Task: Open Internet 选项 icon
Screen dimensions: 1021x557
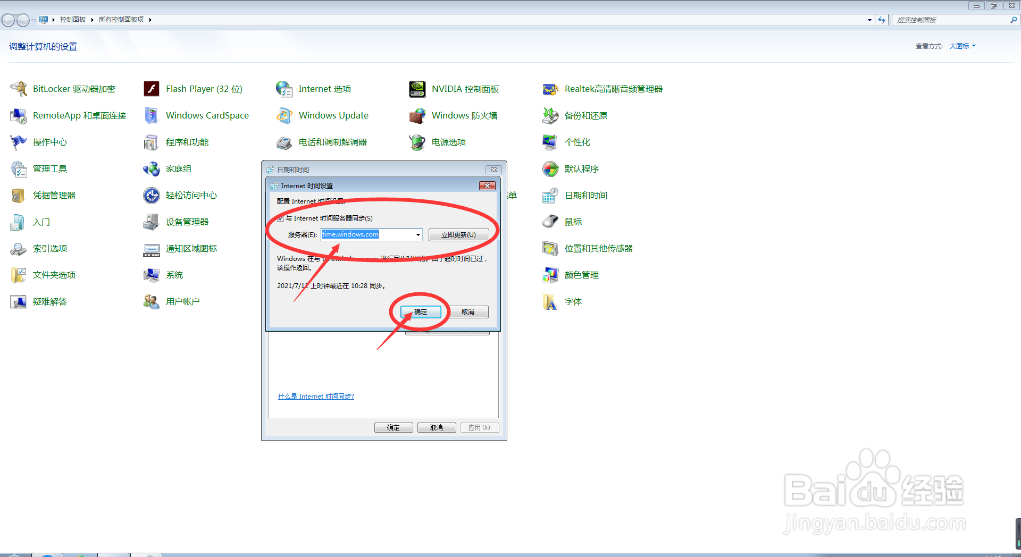Action: click(284, 89)
